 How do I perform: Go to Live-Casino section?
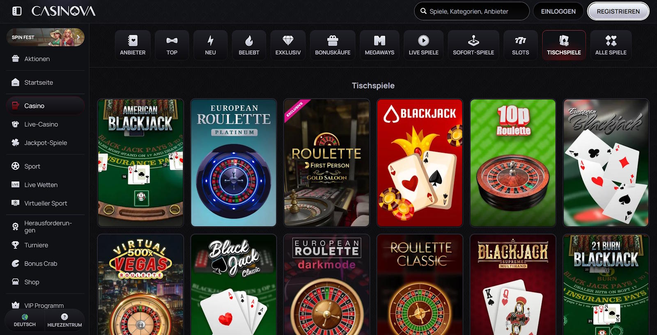45,124
